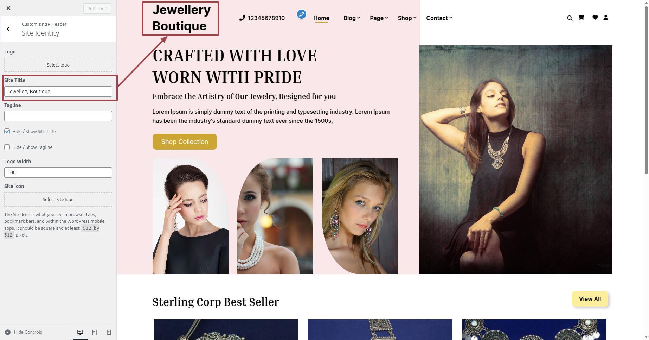Uncheck Hide / Show Site Title checkbox
Viewport: 649px width, 340px height.
7,131
